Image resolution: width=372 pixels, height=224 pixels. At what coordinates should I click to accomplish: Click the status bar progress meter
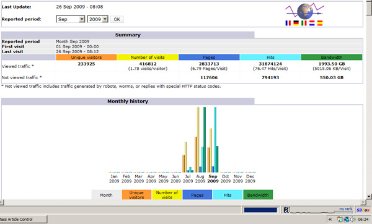point(260,210)
